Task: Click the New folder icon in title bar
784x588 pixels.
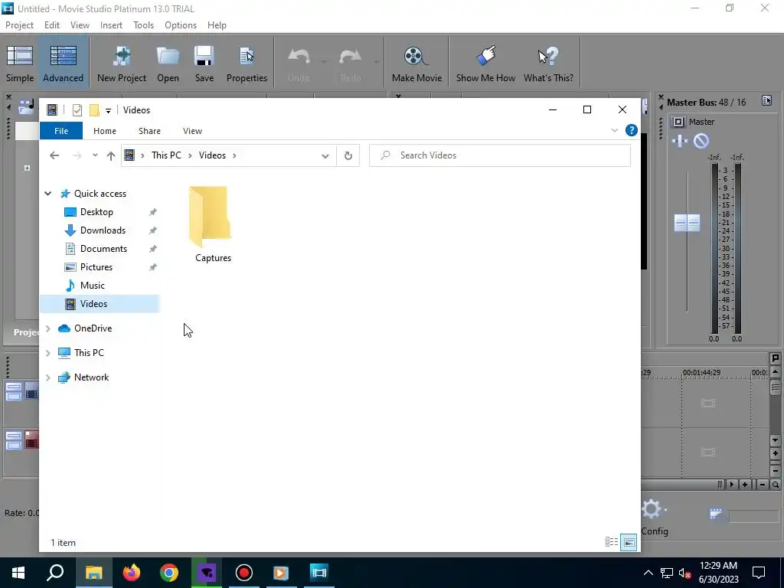Action: point(94,110)
